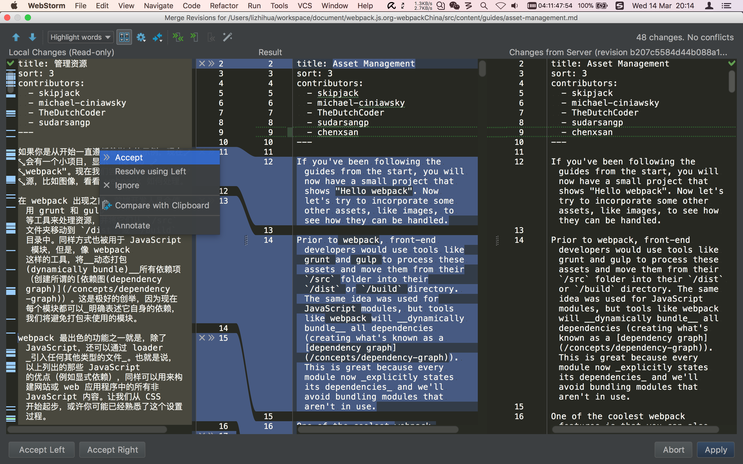The height and width of the screenshot is (464, 743).
Task: Click green checkmark atop Server Changes pane
Action: [732, 63]
